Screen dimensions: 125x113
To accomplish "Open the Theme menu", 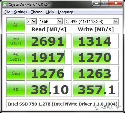I will tap(36, 12).
